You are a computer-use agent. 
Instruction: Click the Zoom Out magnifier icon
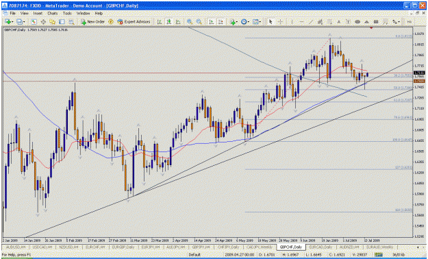coord(199,22)
